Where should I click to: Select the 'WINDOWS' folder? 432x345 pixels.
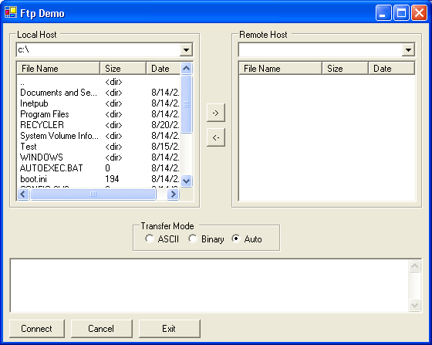coord(42,157)
